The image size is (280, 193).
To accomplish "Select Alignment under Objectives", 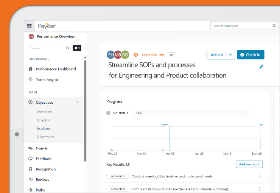I will point(45,137).
